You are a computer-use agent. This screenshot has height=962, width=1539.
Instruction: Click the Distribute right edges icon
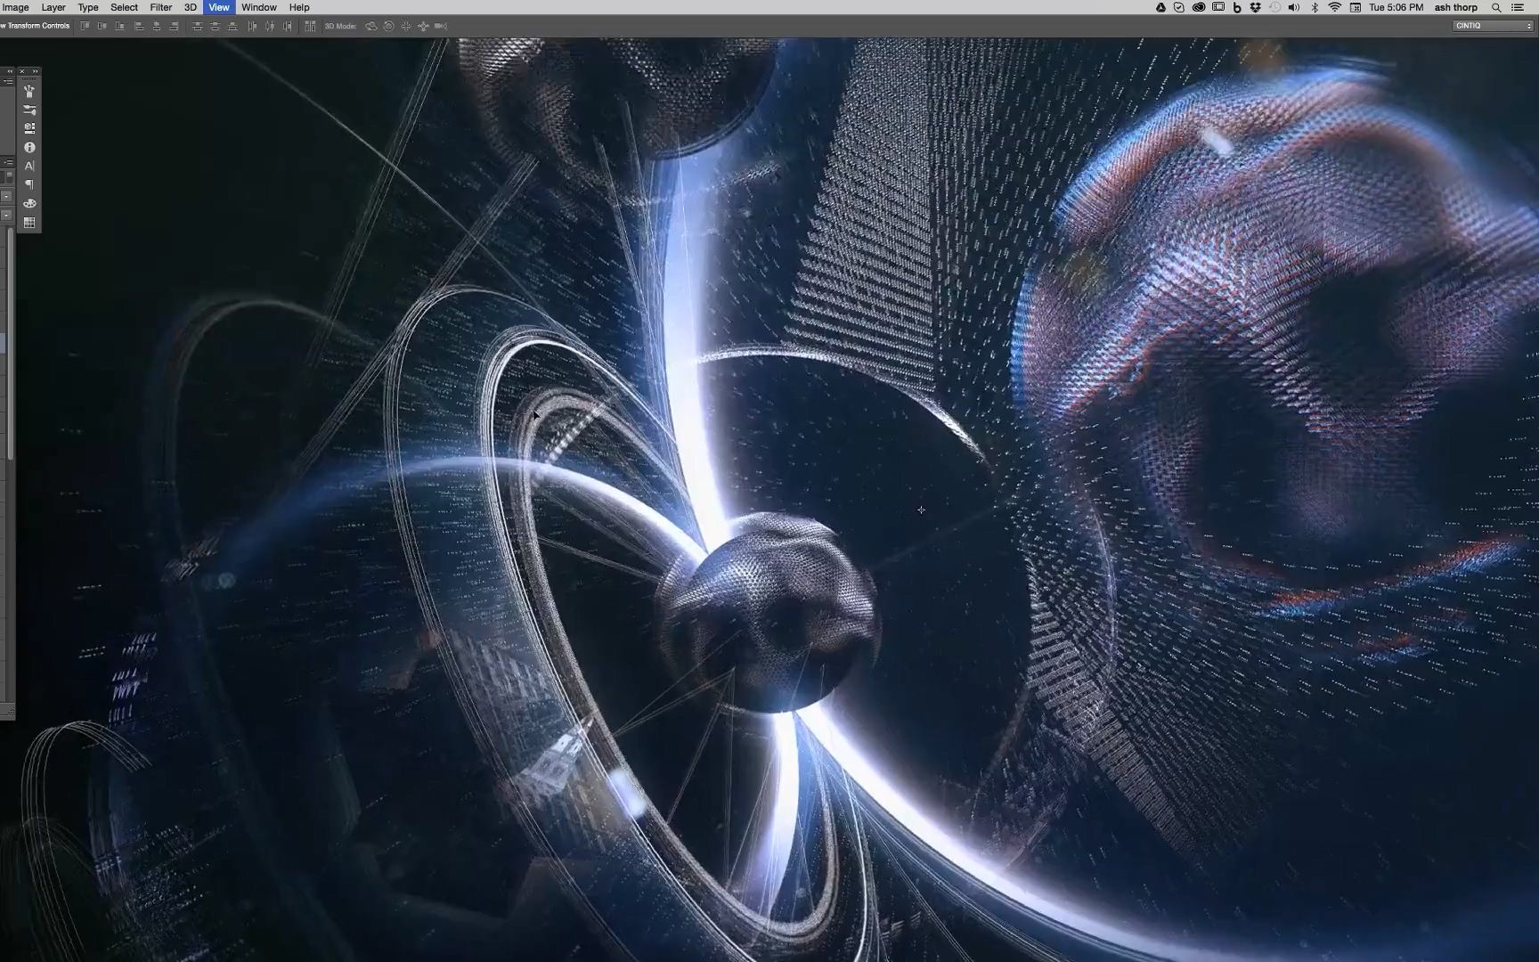(287, 26)
